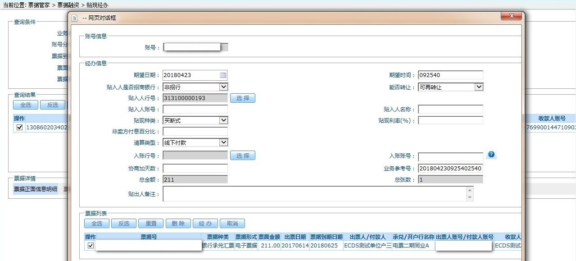
Task: Open the calendar picker for 期望日期
Action: click(223, 75)
